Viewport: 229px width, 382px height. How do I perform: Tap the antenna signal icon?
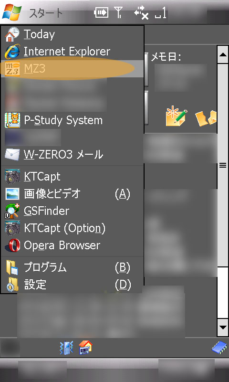119,13
